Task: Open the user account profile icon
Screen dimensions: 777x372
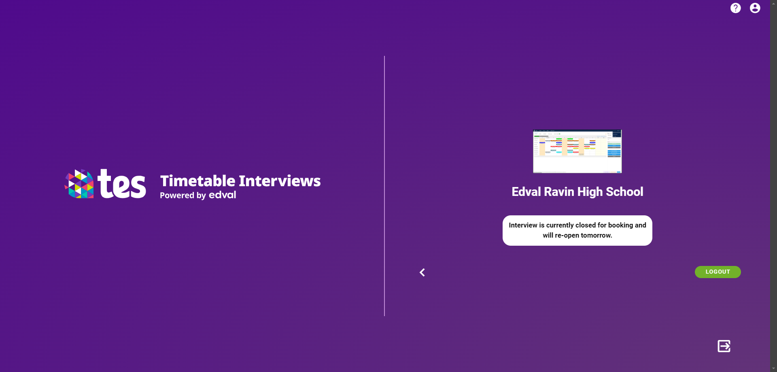Action: [755, 8]
